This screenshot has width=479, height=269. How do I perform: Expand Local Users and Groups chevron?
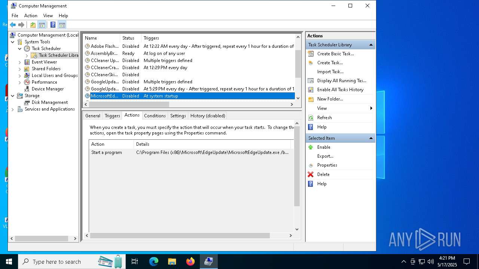pyautogui.click(x=20, y=75)
